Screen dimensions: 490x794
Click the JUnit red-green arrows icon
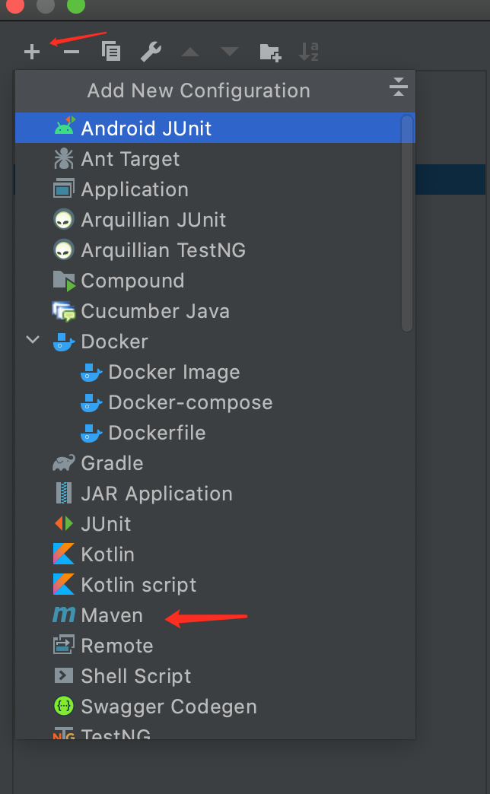64,523
